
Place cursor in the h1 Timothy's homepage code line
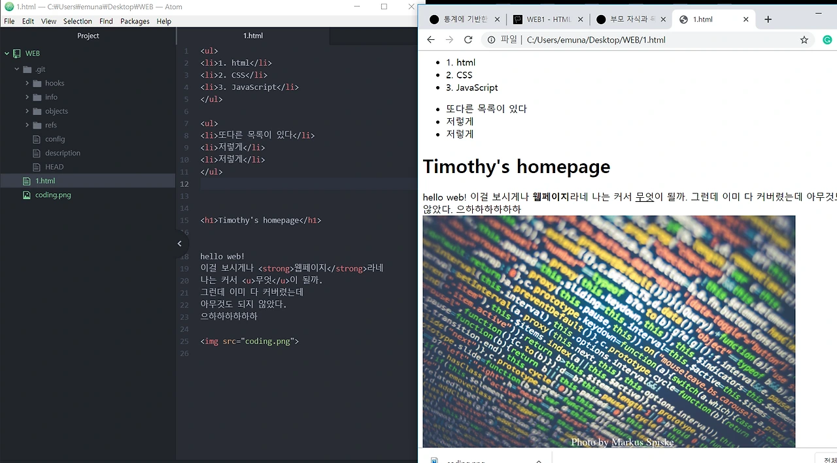pos(261,221)
